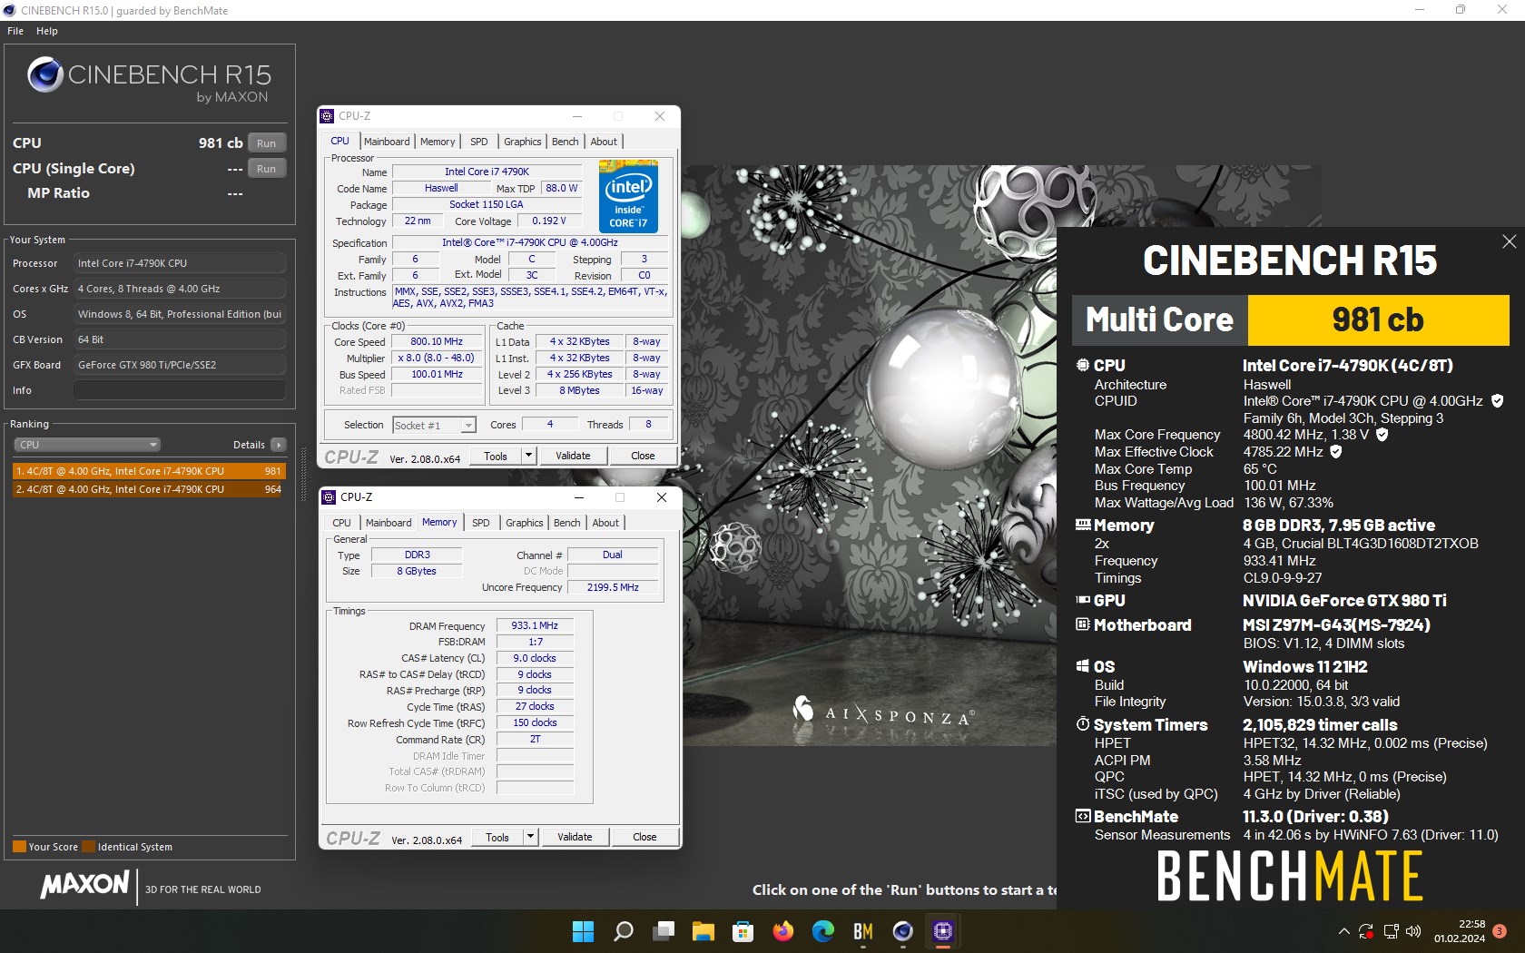Open the File menu in Cinebench

tap(15, 31)
